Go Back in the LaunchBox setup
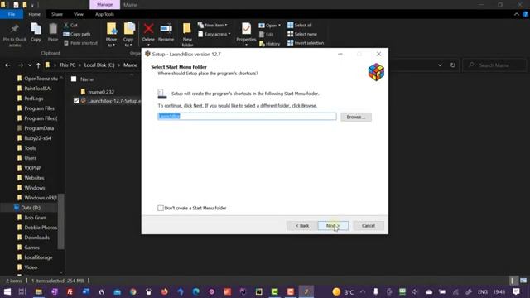 pyautogui.click(x=301, y=226)
